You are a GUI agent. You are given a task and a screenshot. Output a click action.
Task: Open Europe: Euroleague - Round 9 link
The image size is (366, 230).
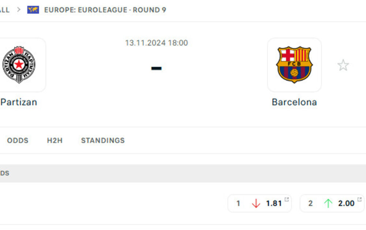tap(105, 10)
